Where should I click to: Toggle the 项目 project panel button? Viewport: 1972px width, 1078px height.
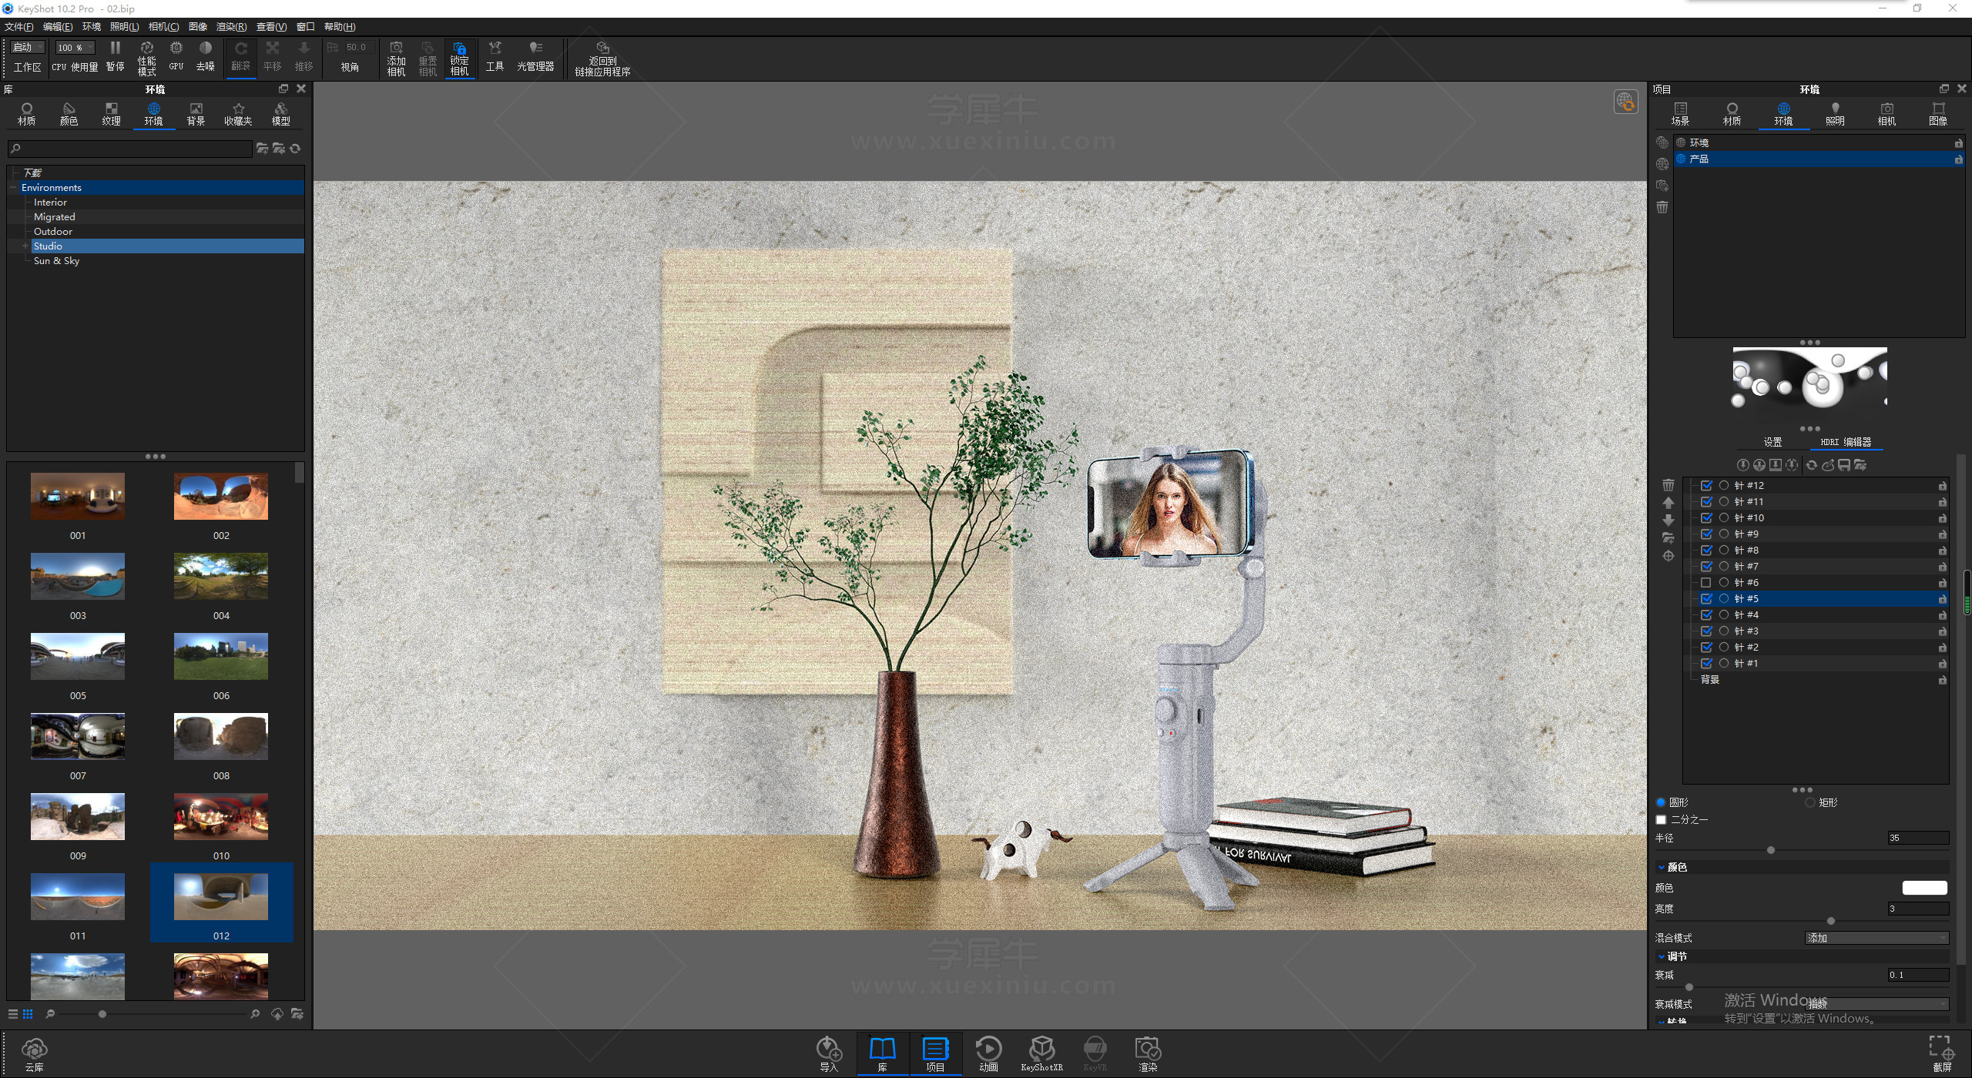click(x=935, y=1054)
